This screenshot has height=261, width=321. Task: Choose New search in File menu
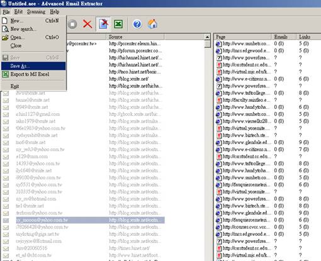click(x=33, y=29)
